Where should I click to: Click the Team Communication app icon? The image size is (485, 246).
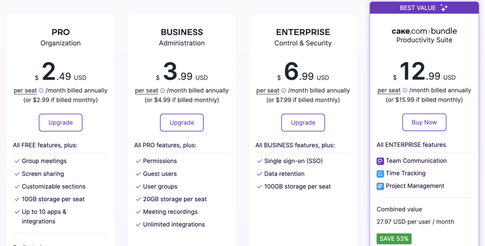point(380,161)
